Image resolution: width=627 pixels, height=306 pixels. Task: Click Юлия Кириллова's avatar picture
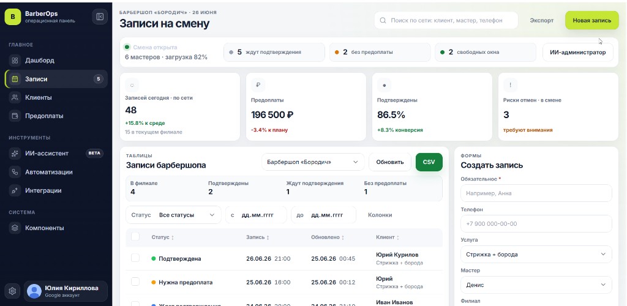click(x=34, y=291)
